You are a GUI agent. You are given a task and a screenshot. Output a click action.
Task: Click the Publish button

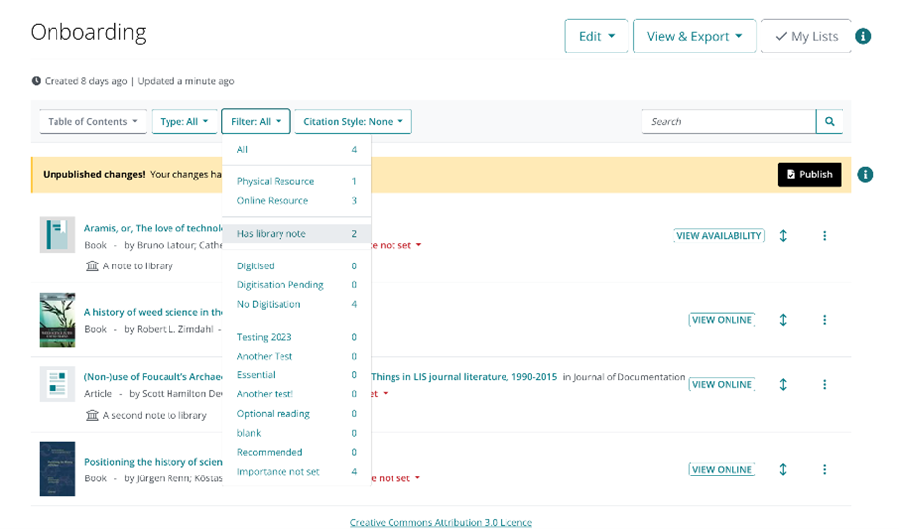click(809, 175)
